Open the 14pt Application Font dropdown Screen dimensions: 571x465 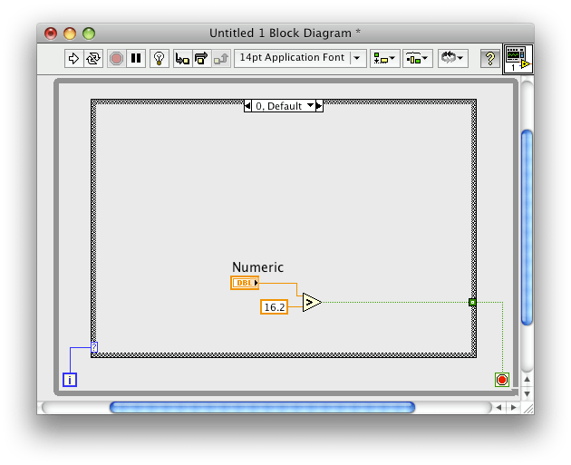(300, 58)
